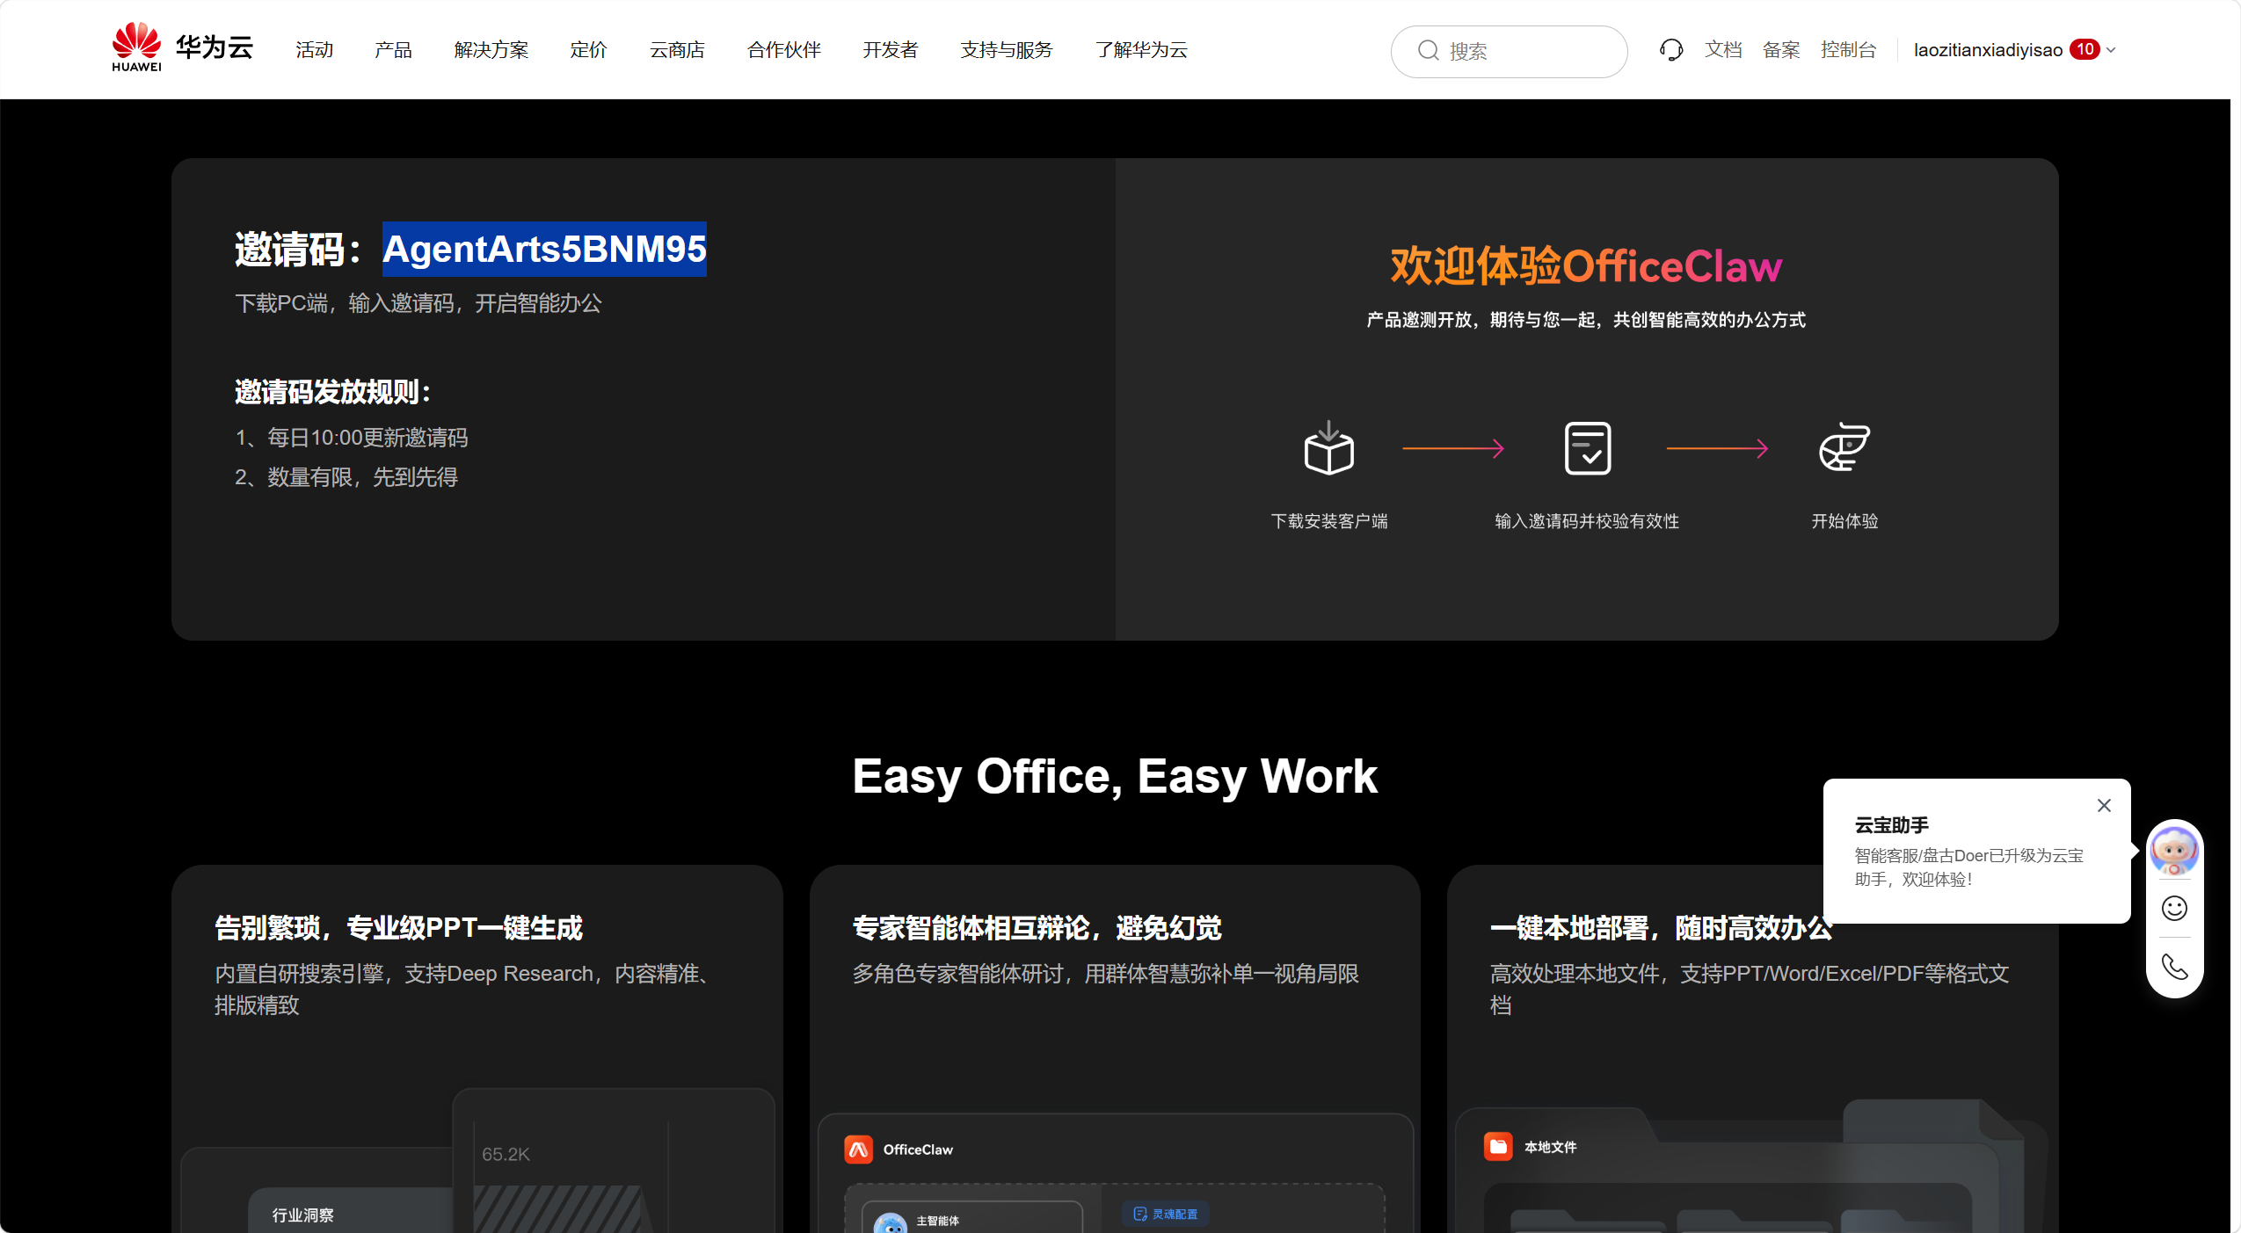Click the 华为云 brand text

214,47
